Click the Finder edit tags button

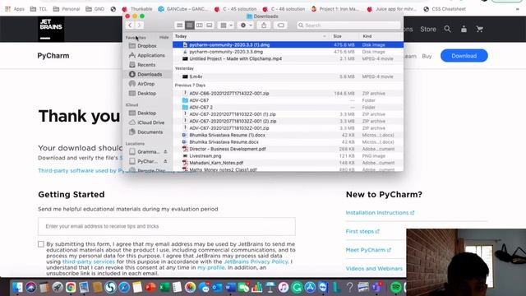point(281,25)
